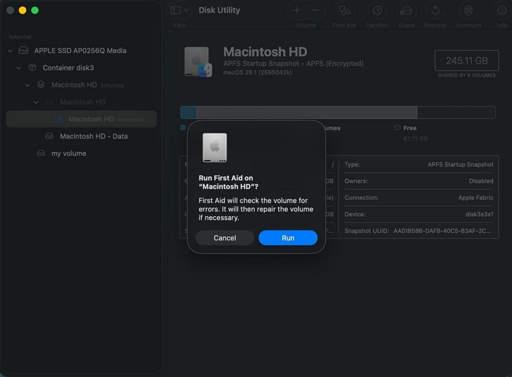
Task: Select APPLE SSD AP0256Q Media
Action: pyautogui.click(x=80, y=51)
